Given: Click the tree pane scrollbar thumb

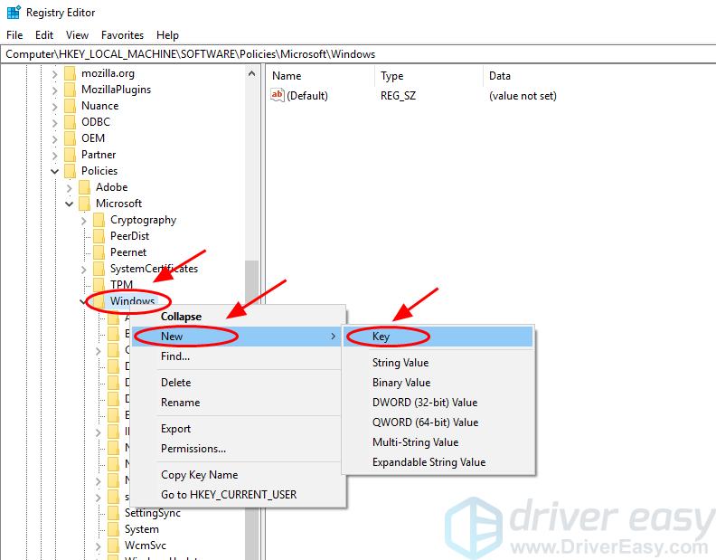Looking at the screenshot, I should tap(251, 281).
